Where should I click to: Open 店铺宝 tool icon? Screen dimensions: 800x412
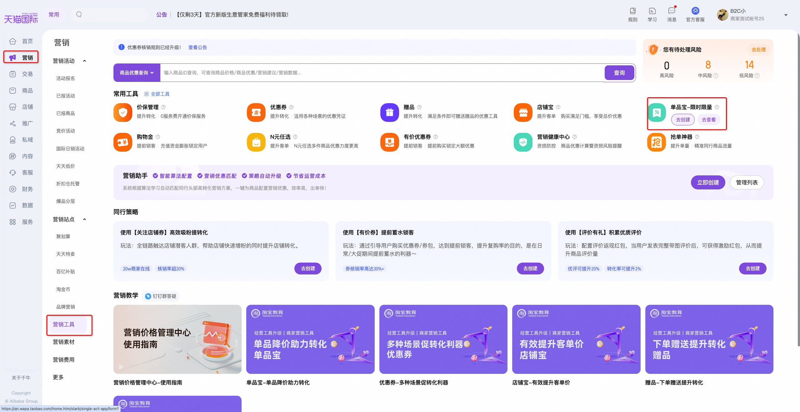[x=523, y=113]
